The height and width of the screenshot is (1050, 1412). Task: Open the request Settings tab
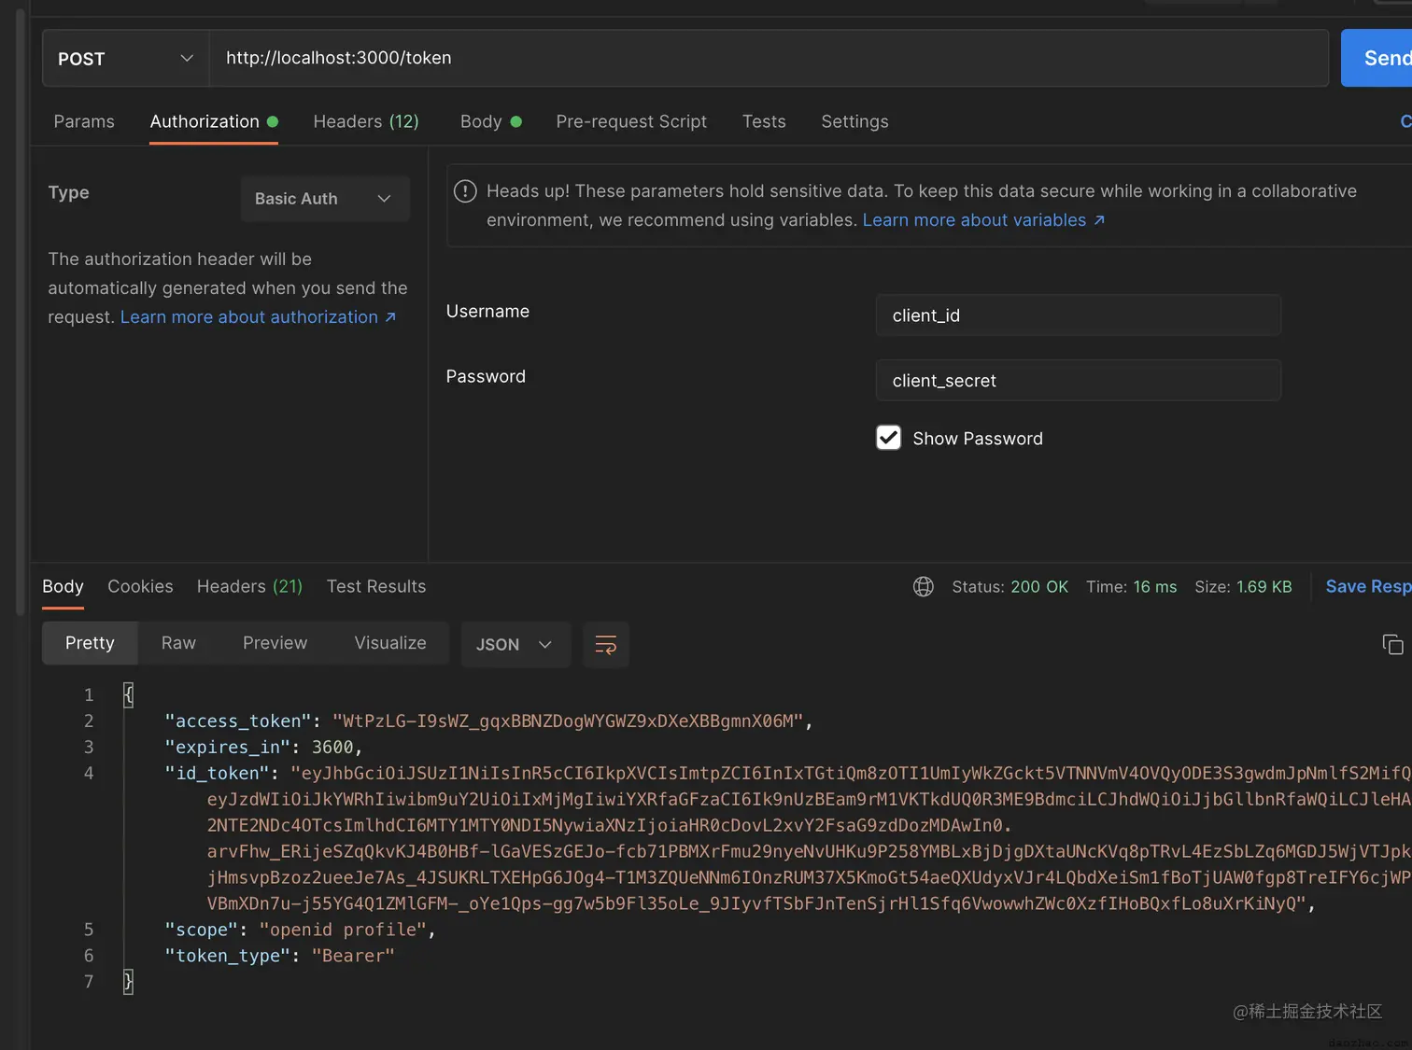tap(854, 121)
